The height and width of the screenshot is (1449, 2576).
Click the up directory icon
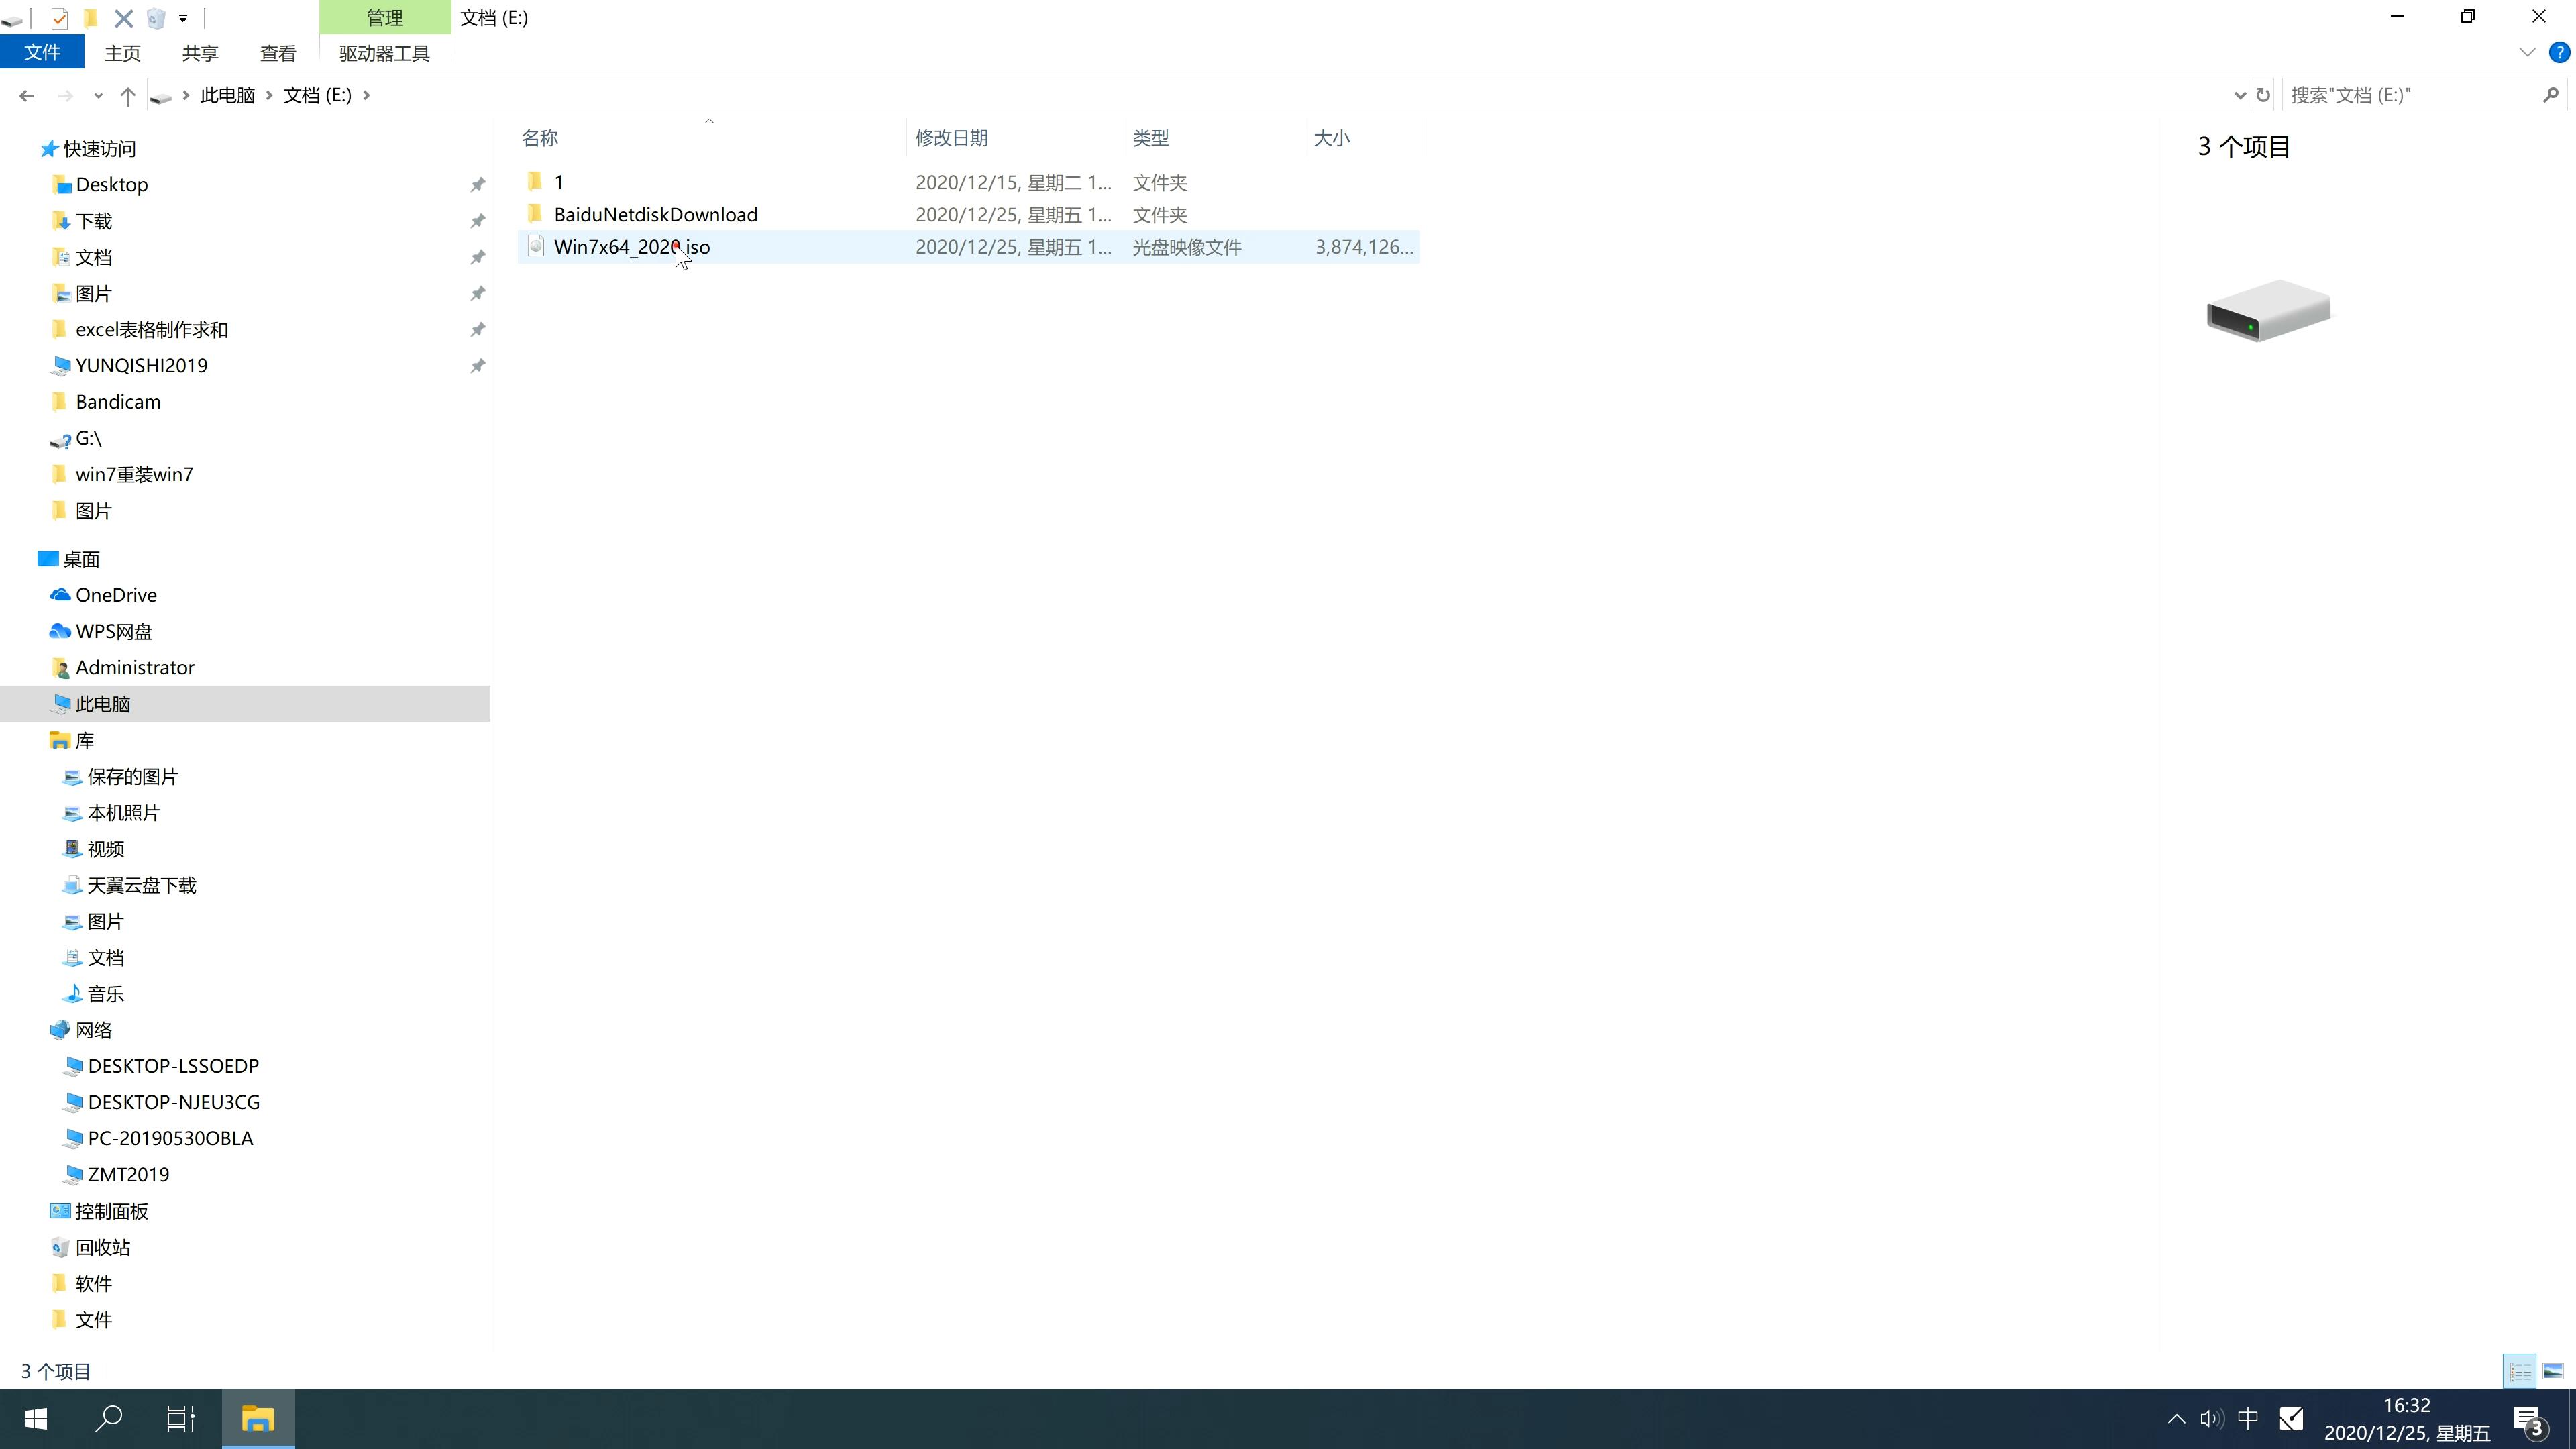(x=125, y=94)
